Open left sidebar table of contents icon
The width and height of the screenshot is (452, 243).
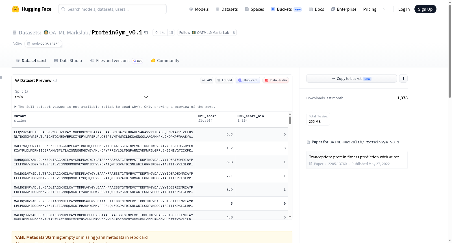[x=1, y=78]
